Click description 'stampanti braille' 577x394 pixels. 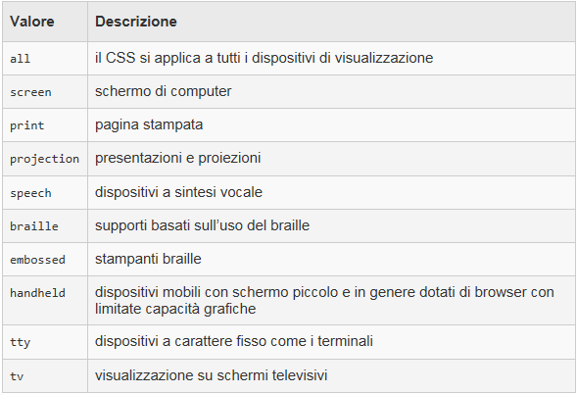(x=148, y=259)
